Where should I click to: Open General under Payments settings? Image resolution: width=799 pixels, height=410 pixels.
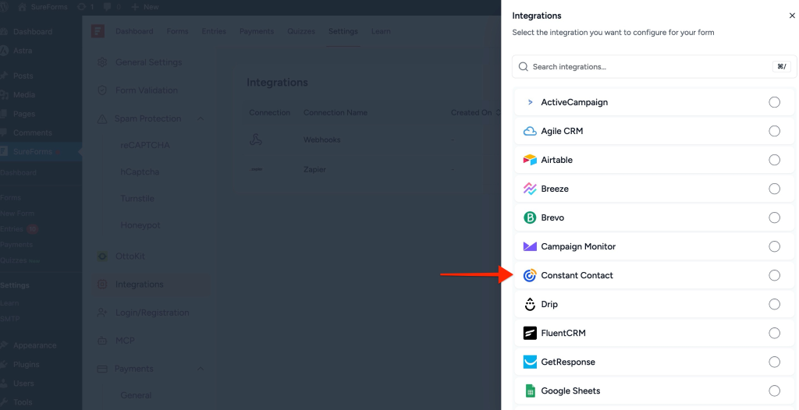(x=136, y=395)
